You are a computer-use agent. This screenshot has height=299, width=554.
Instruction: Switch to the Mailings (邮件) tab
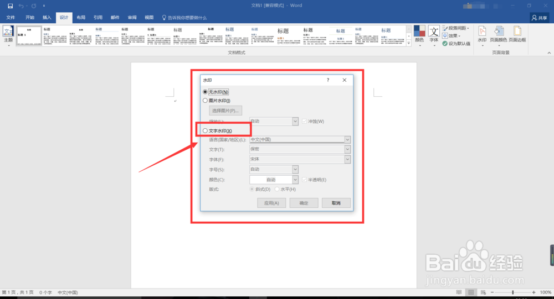click(x=115, y=18)
